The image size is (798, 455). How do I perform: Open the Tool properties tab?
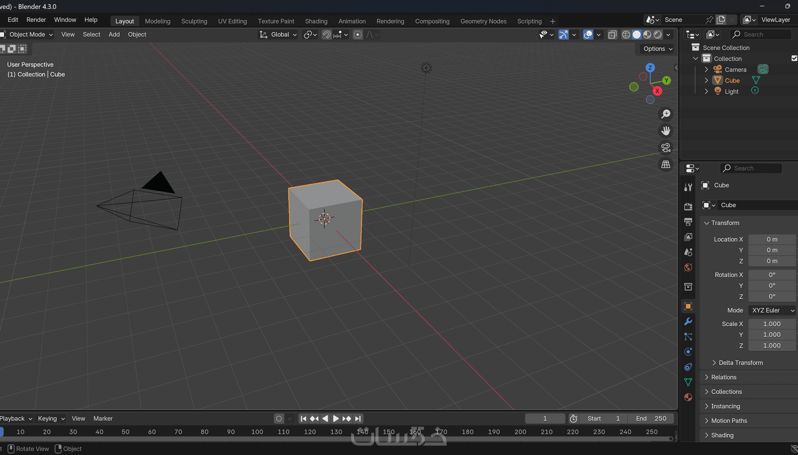click(688, 187)
